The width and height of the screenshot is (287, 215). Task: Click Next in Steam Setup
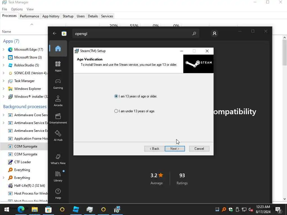tap(175, 149)
